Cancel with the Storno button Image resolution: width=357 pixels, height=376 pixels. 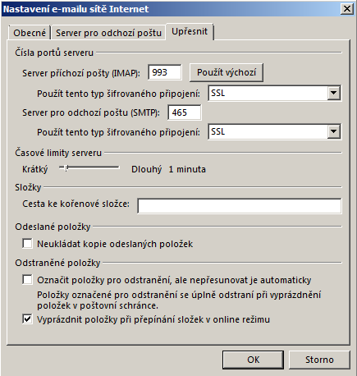(x=319, y=360)
